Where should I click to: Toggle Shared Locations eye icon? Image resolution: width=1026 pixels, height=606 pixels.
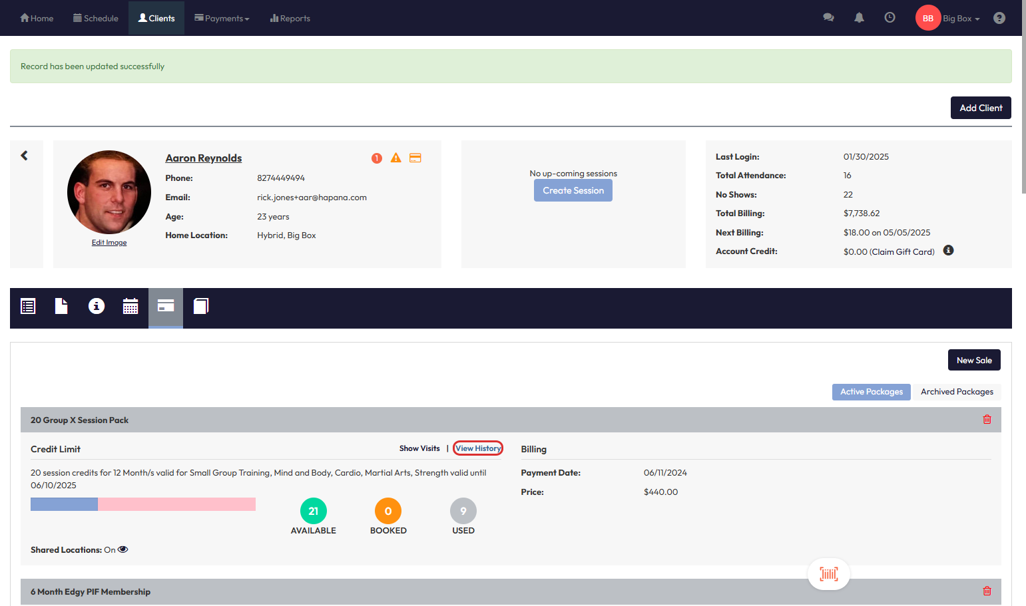123,549
